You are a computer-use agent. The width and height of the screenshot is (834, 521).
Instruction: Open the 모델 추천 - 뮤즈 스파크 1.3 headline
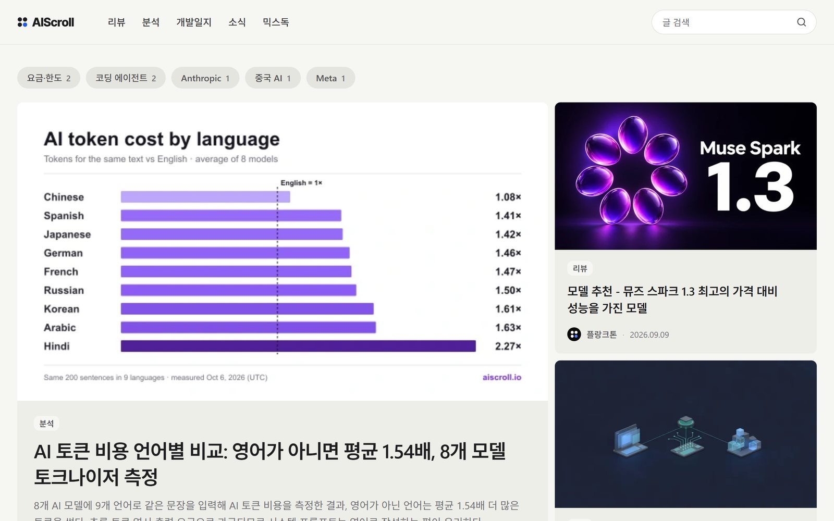(x=672, y=300)
